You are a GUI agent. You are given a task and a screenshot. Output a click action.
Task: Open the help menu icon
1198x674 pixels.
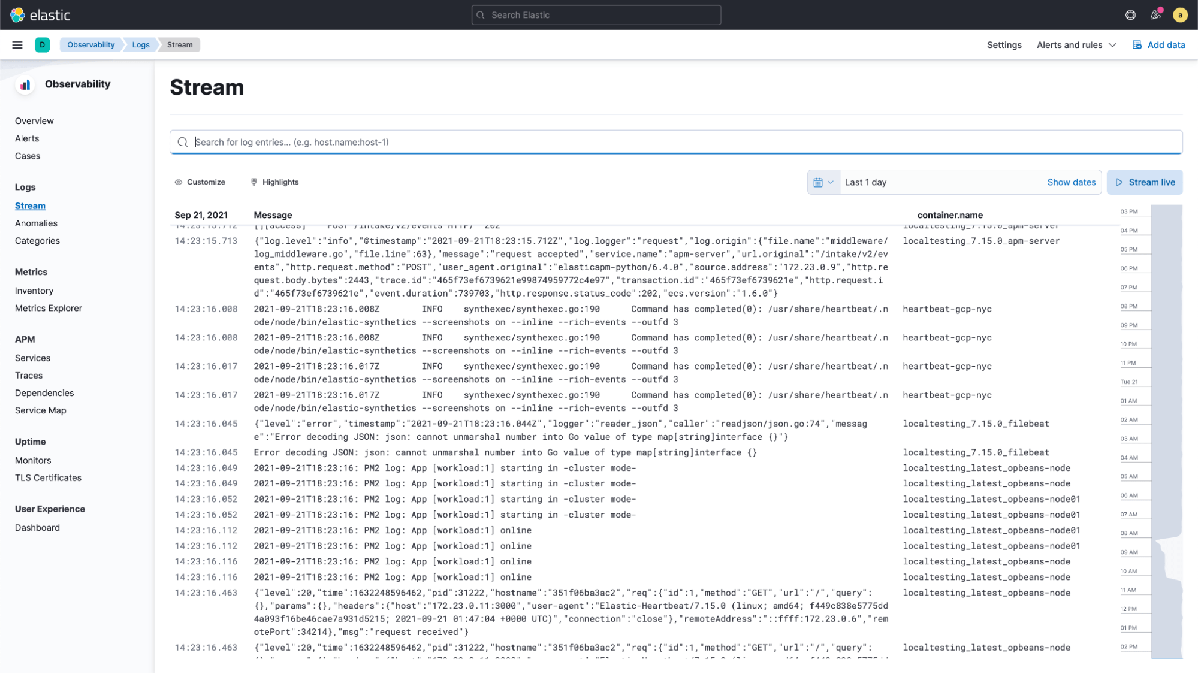pos(1130,15)
